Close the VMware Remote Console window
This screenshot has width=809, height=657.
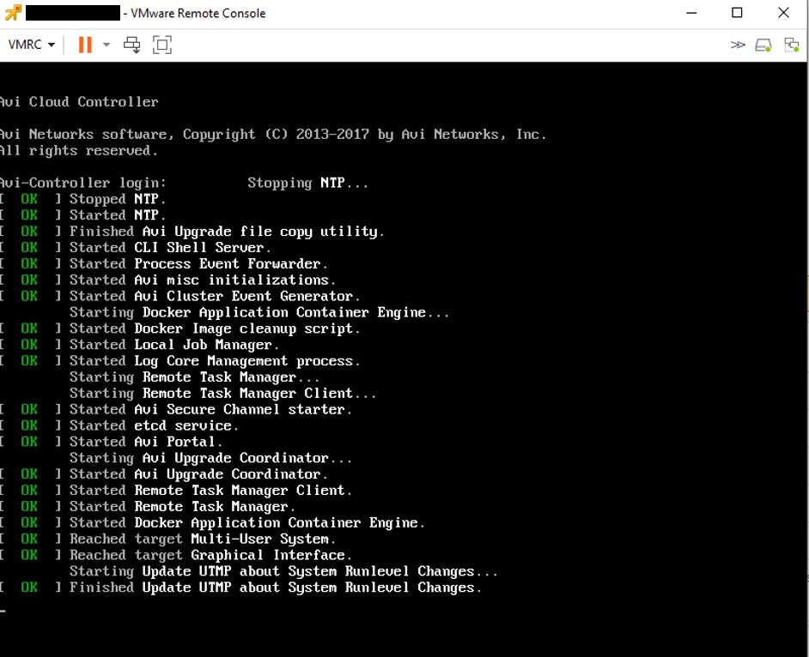[x=783, y=13]
